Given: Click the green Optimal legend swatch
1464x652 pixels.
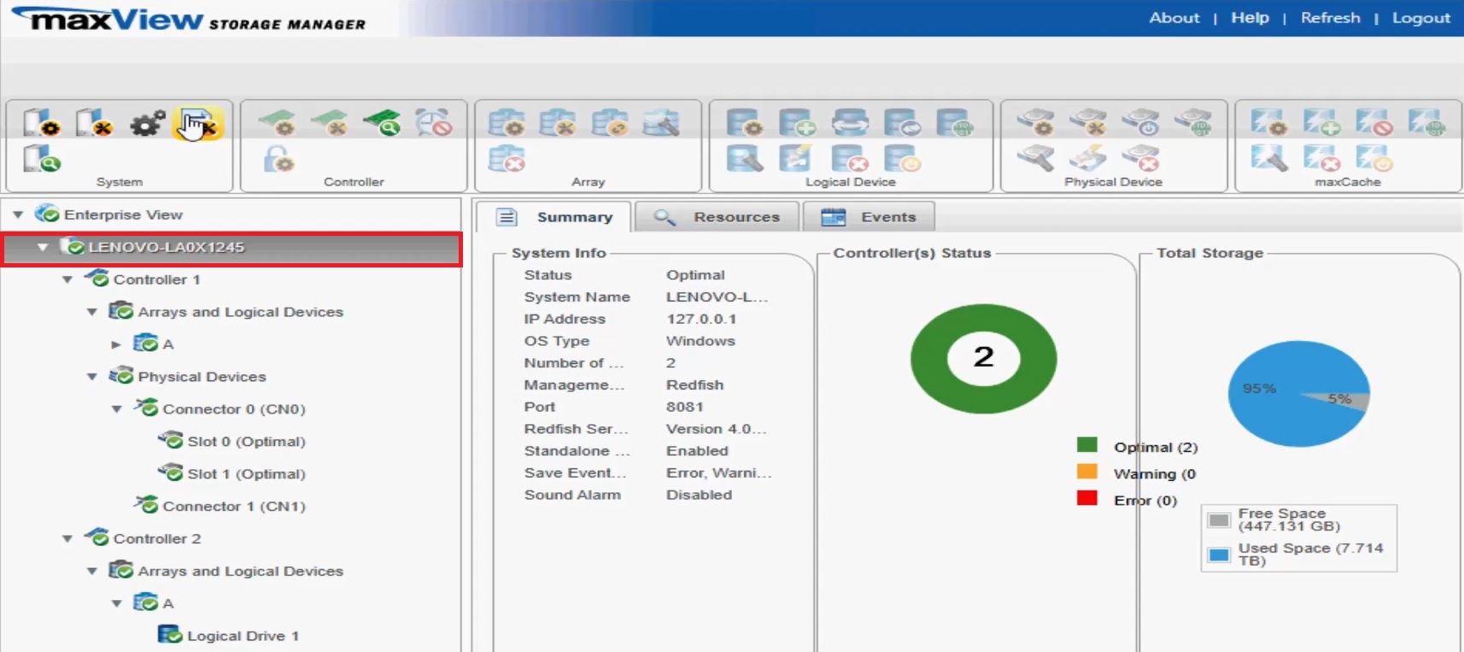Looking at the screenshot, I should (x=1087, y=444).
